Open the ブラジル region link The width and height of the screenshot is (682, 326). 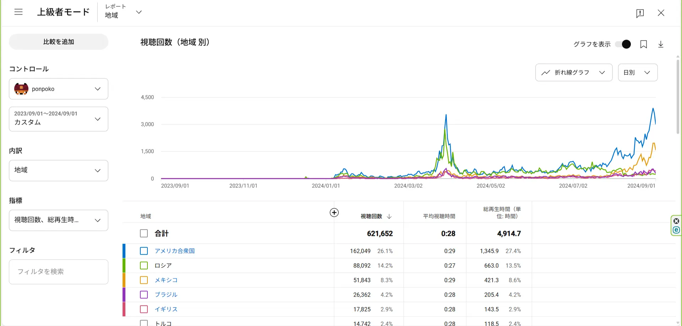(x=166, y=295)
